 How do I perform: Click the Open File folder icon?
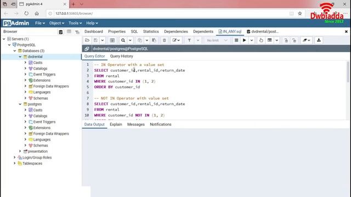coord(87,40)
